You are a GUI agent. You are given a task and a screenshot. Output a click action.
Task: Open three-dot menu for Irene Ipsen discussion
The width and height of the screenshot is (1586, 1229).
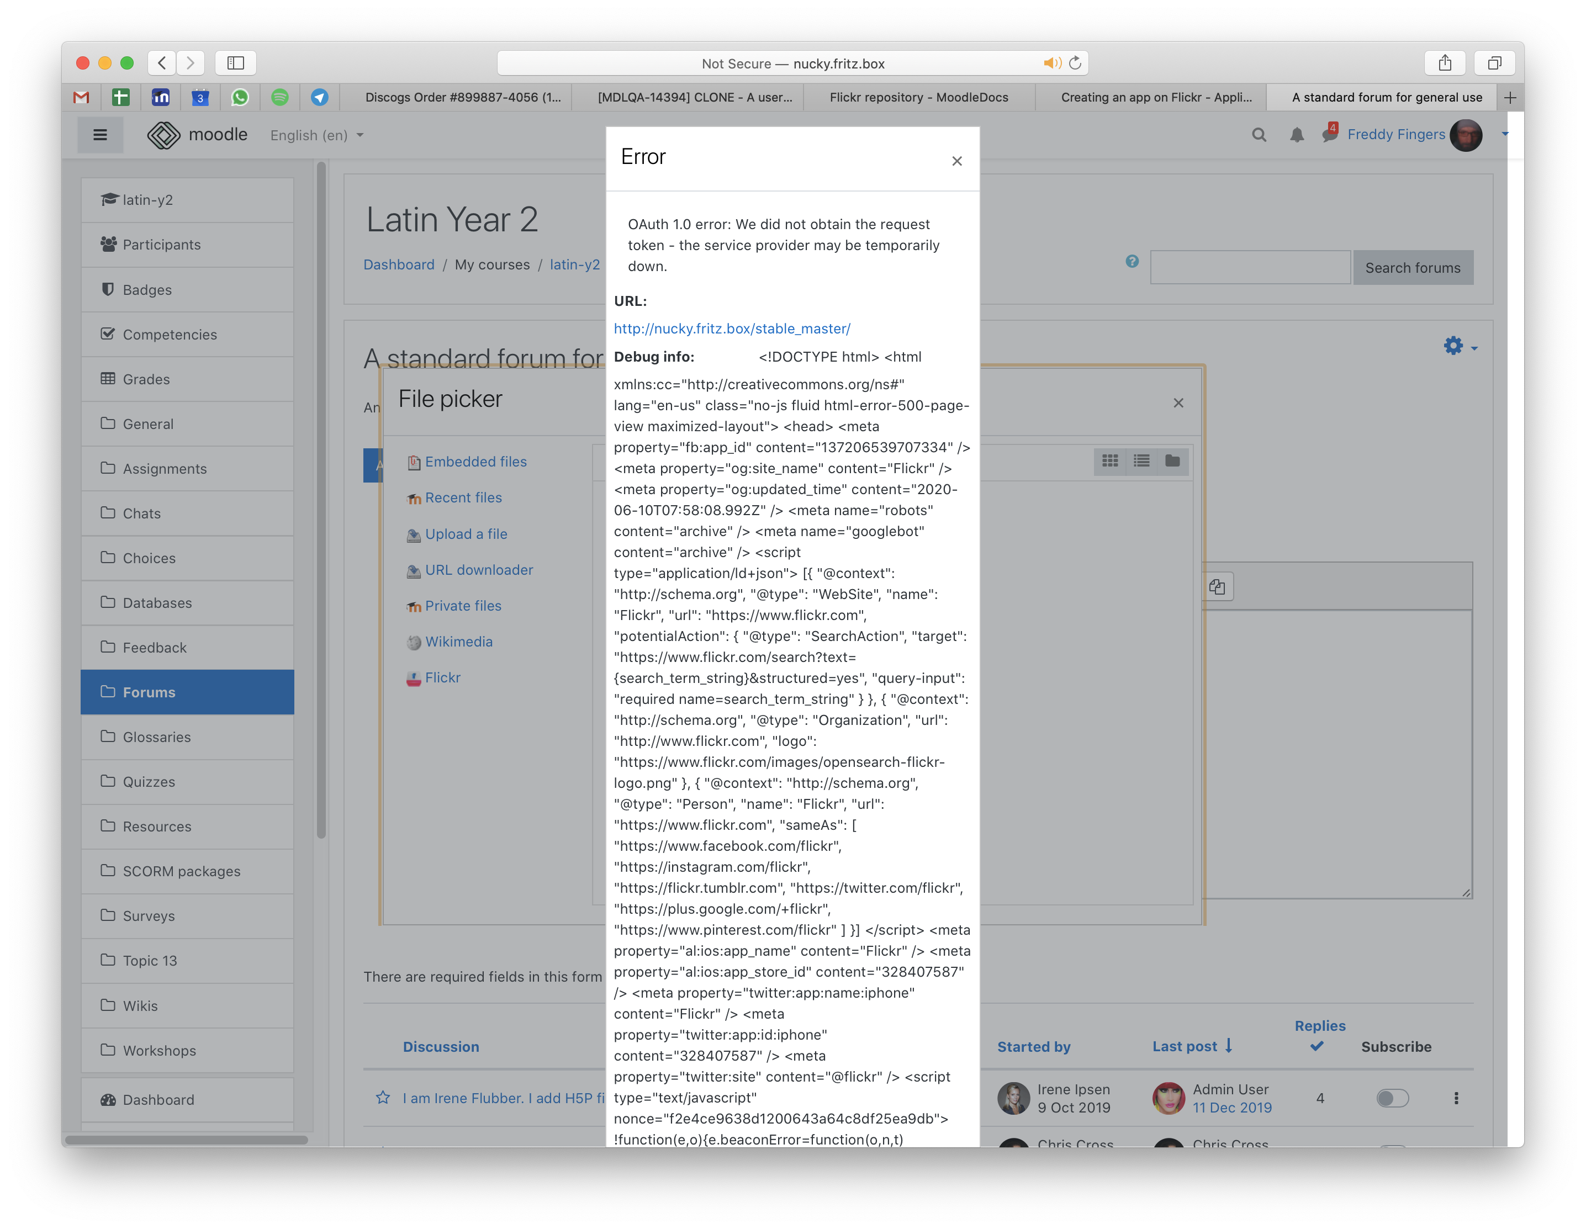click(x=1455, y=1098)
